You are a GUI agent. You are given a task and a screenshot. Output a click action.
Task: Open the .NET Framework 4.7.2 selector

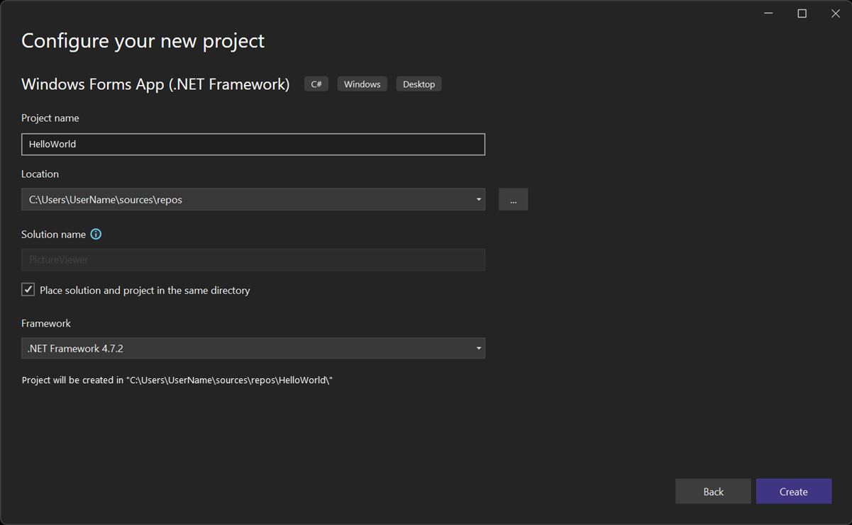(x=253, y=348)
